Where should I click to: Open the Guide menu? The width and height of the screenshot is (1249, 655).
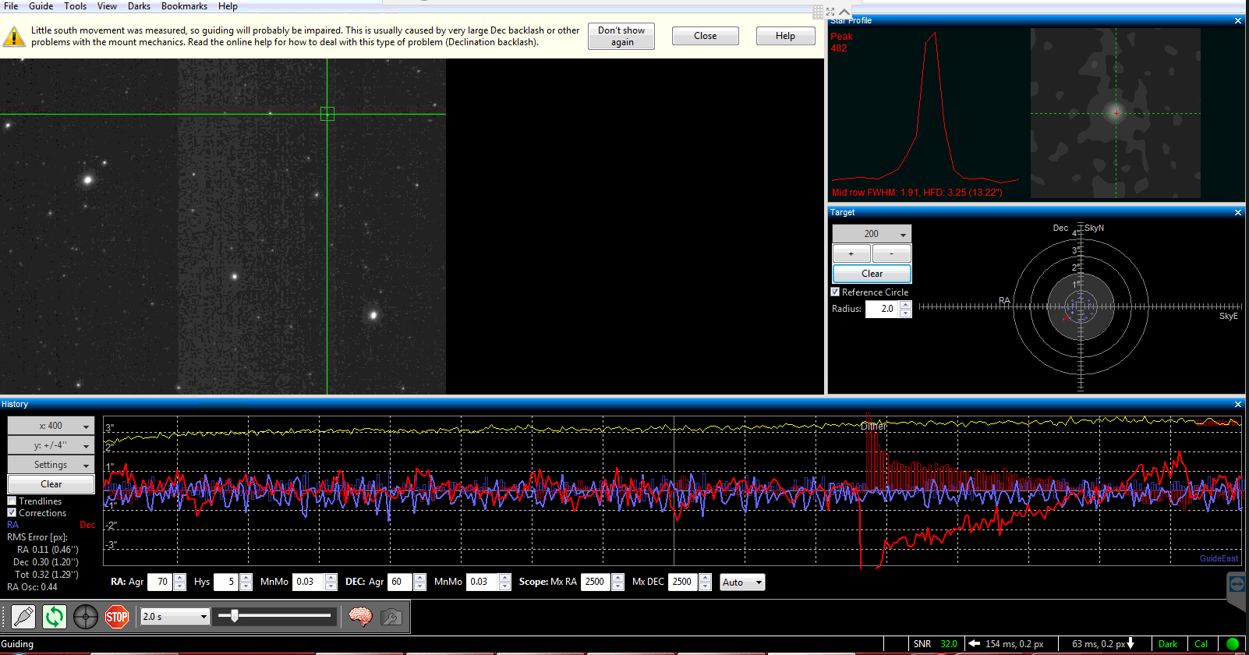pyautogui.click(x=41, y=6)
